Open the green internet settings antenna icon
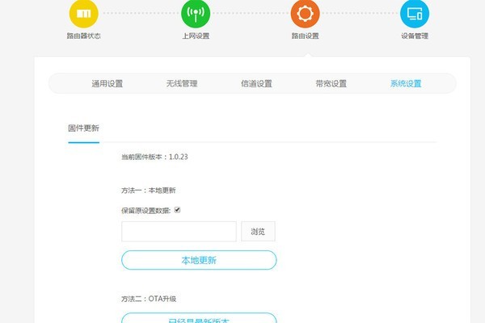Image resolution: width=485 pixels, height=323 pixels. click(195, 14)
